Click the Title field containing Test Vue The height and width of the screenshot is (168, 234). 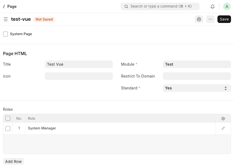(x=79, y=64)
